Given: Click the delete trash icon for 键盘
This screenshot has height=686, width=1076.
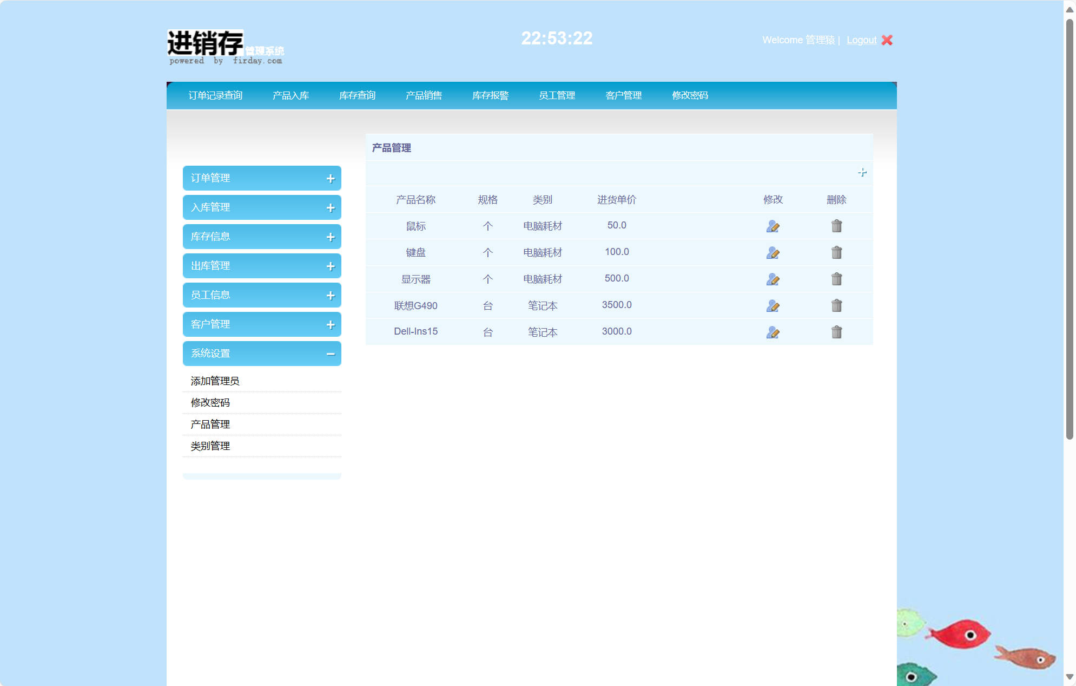Looking at the screenshot, I should [836, 252].
